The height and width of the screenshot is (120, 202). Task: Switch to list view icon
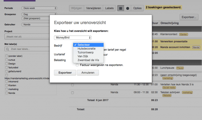[121, 8]
